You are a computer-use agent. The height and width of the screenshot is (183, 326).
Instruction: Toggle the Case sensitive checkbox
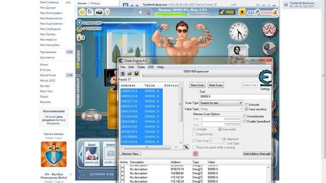[247, 109]
